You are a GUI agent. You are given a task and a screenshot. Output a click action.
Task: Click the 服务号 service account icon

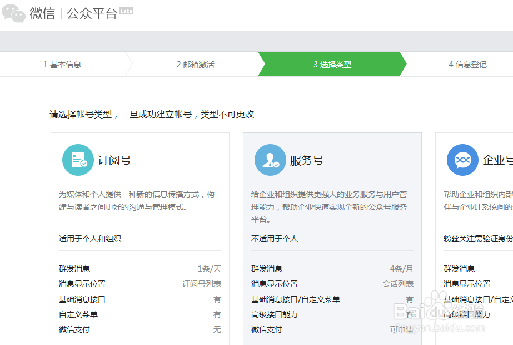click(x=270, y=160)
